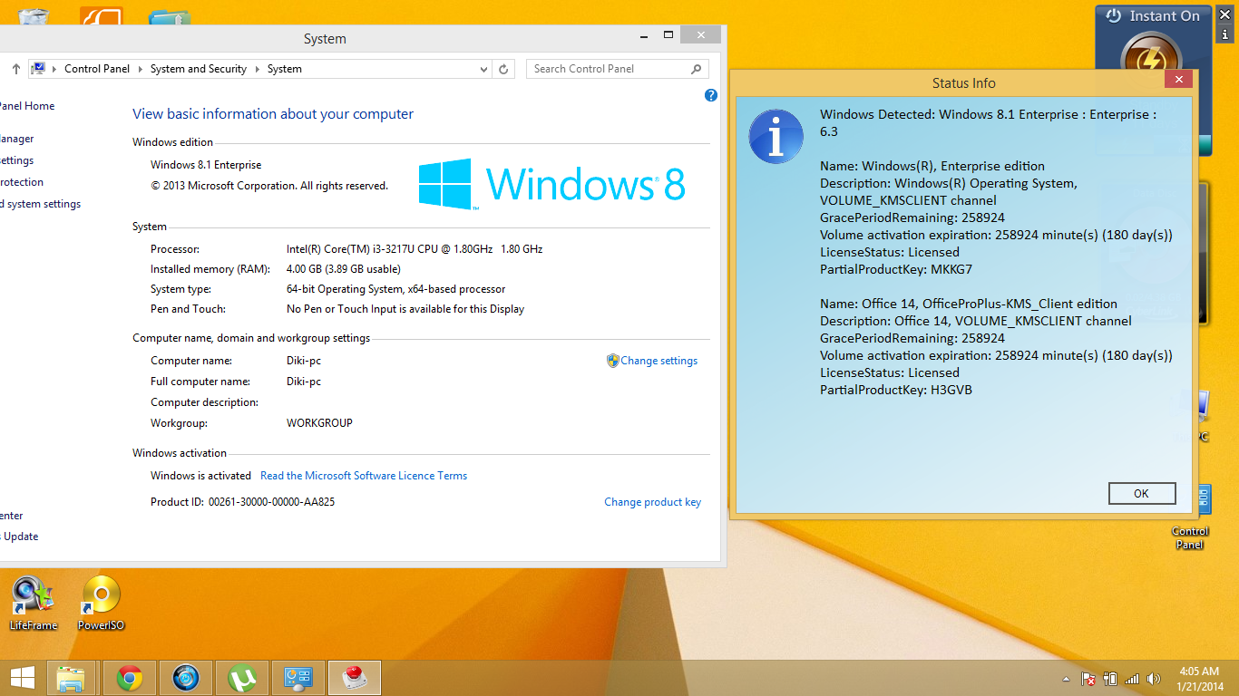Viewport: 1239px width, 696px height.
Task: Open the blue round app on taskbar
Action: (x=186, y=678)
